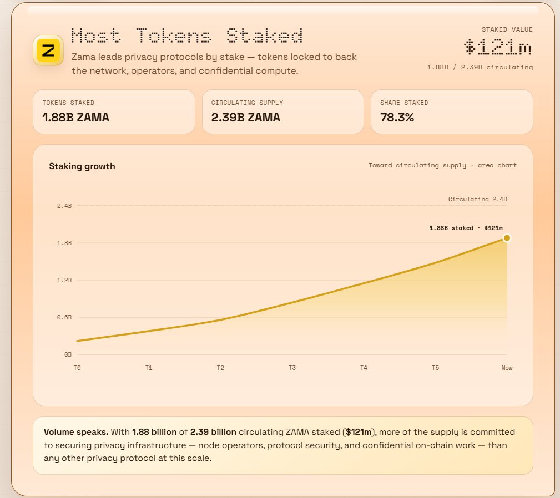Click the 'Most Tokens Staked' heading
Screen dimensions: 560x498
(x=187, y=35)
